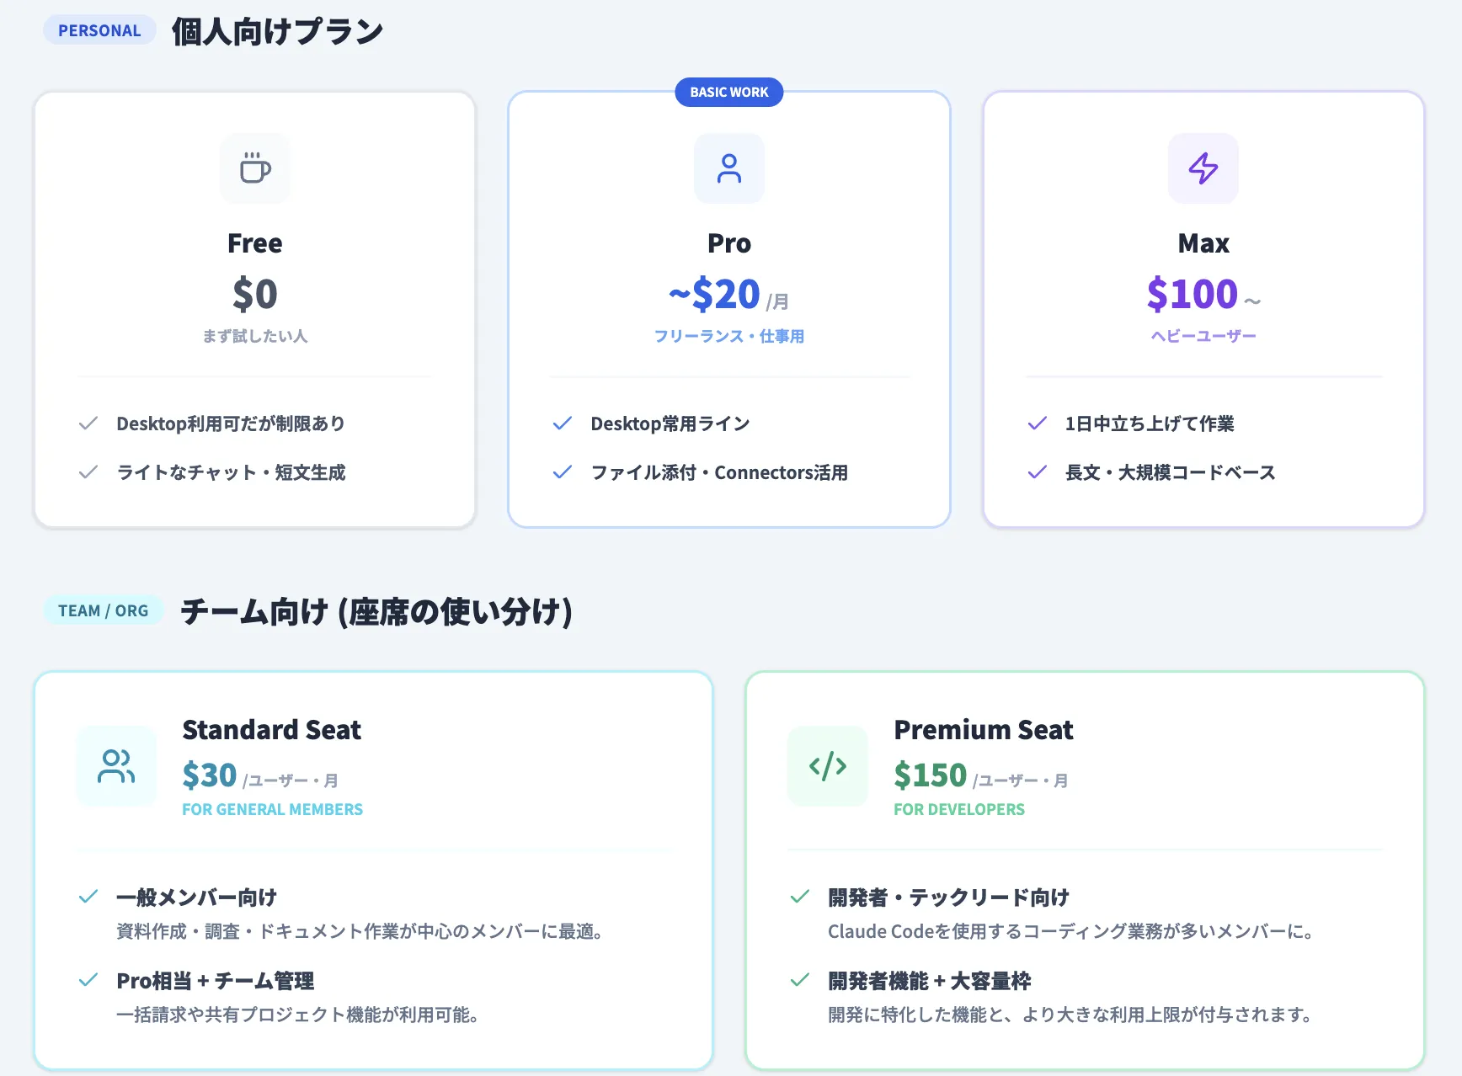Click the coffee cup icon on Free plan
This screenshot has width=1462, height=1076.
point(254,168)
